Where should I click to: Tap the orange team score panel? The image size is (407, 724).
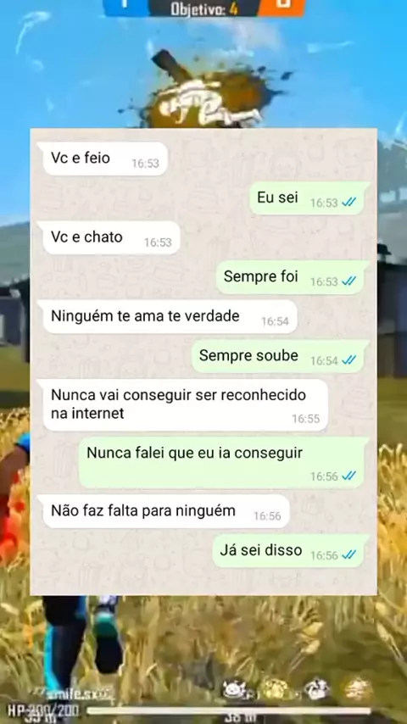(282, 7)
